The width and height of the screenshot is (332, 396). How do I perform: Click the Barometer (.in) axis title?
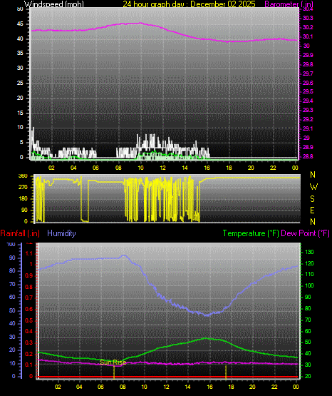289,4
